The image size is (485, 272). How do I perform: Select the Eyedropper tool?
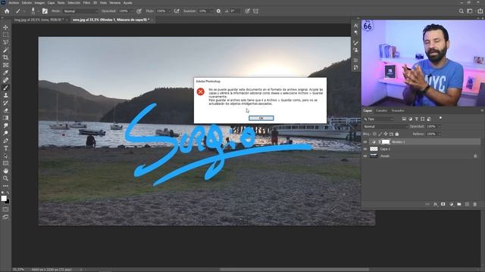point(5,73)
